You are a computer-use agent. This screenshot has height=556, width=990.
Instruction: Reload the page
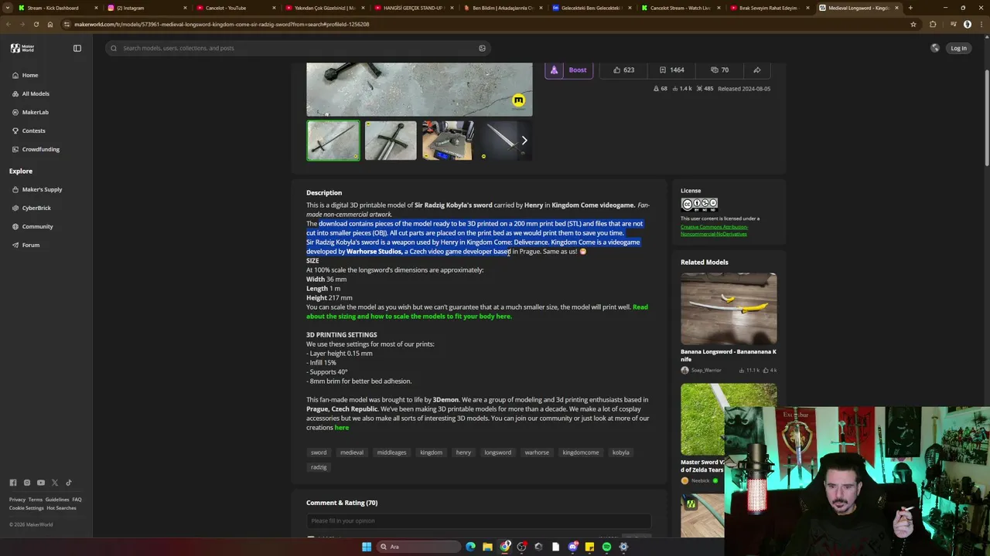[36, 24]
